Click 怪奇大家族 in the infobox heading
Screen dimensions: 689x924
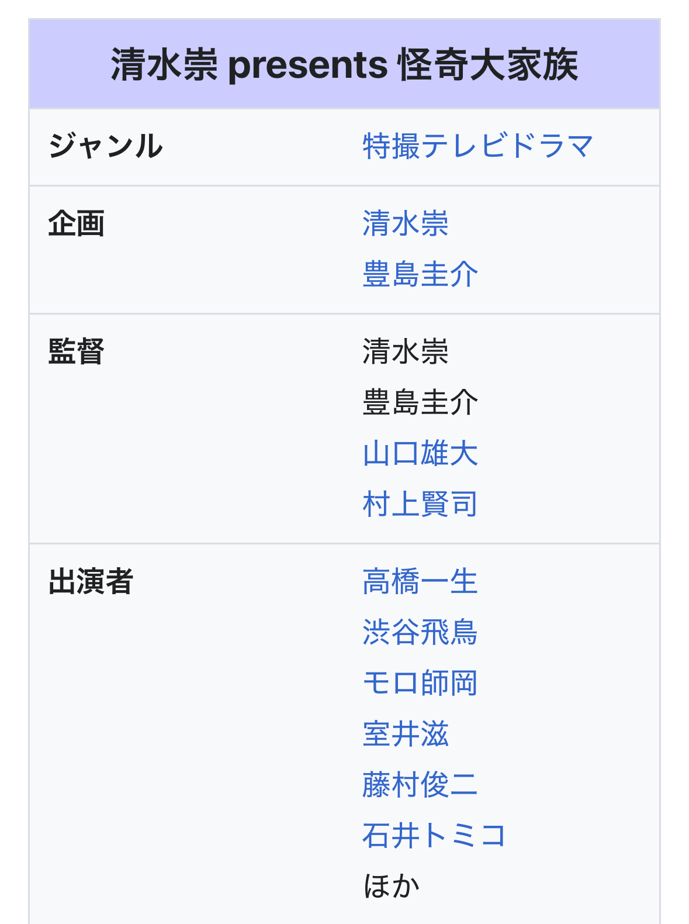point(487,64)
